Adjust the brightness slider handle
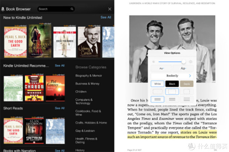 point(184,62)
